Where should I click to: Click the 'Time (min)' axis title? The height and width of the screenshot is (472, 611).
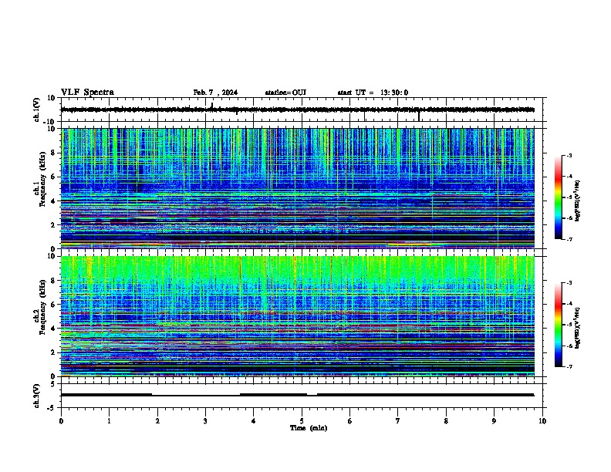pos(309,428)
